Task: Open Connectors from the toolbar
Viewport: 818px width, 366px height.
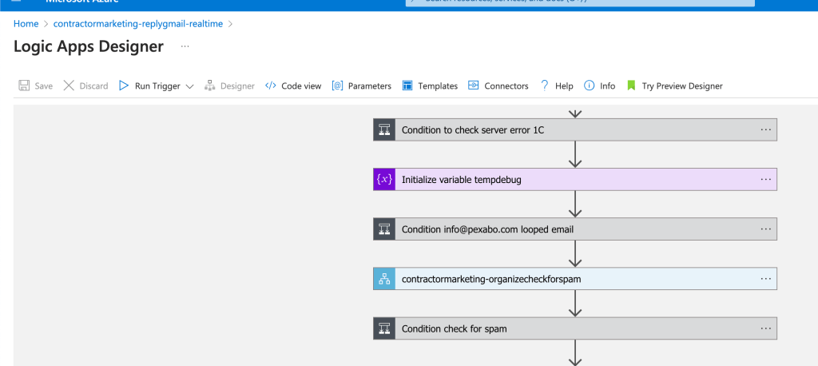Action: tap(498, 86)
